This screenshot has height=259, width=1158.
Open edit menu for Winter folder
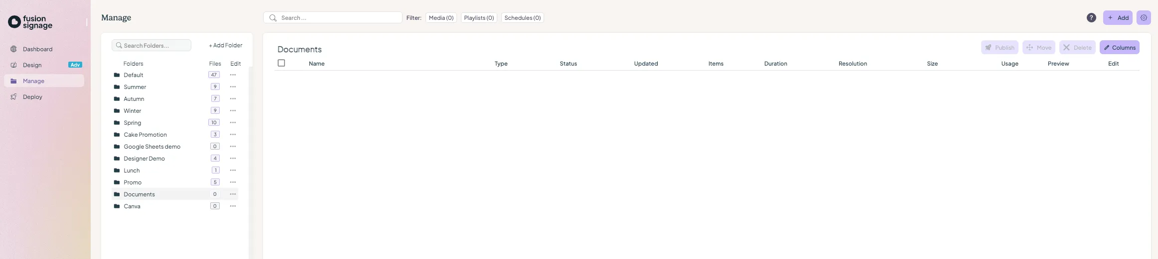coord(233,111)
